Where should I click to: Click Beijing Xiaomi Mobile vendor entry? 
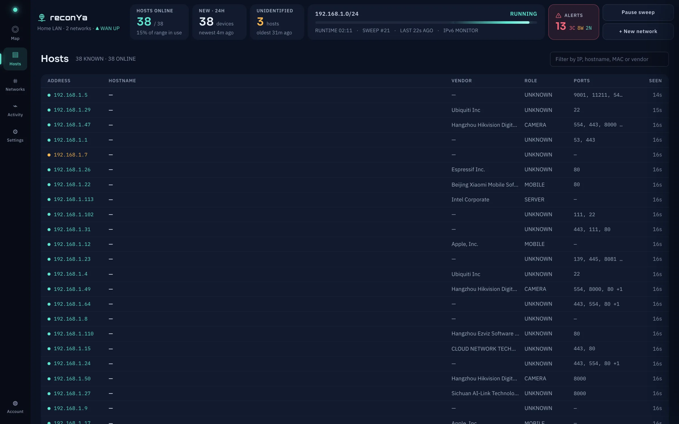pyautogui.click(x=485, y=185)
